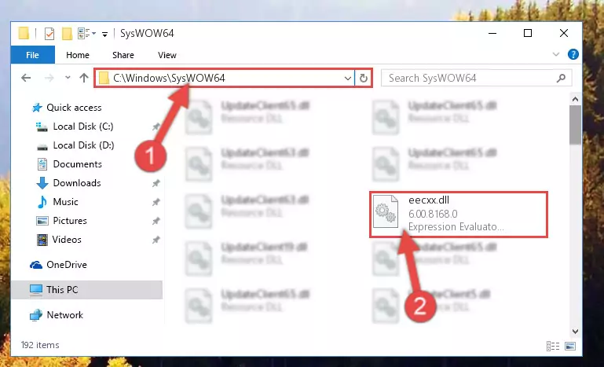The width and height of the screenshot is (604, 367).
Task: Click the New folder icon in title bar
Action: (67, 34)
